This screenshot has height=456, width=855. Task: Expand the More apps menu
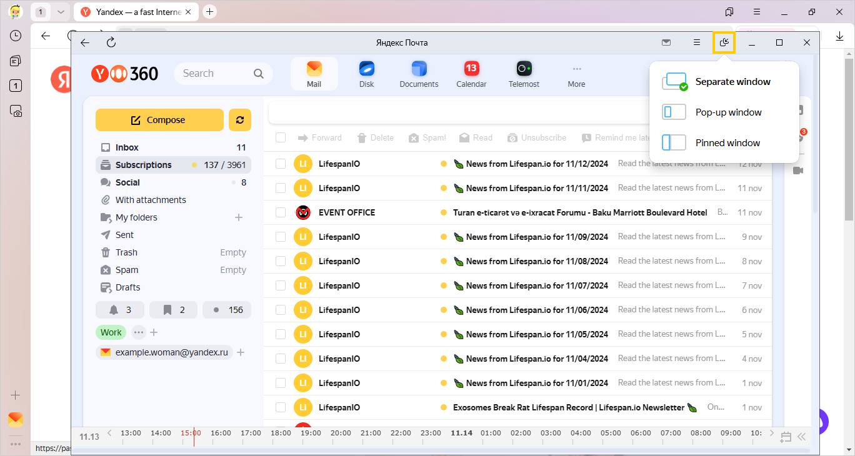(x=576, y=74)
